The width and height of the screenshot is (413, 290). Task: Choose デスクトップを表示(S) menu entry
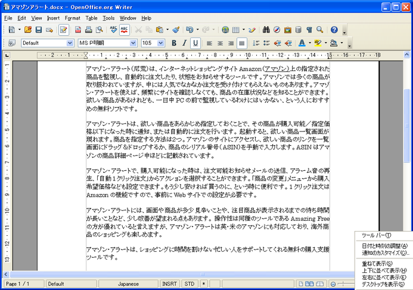(384, 284)
